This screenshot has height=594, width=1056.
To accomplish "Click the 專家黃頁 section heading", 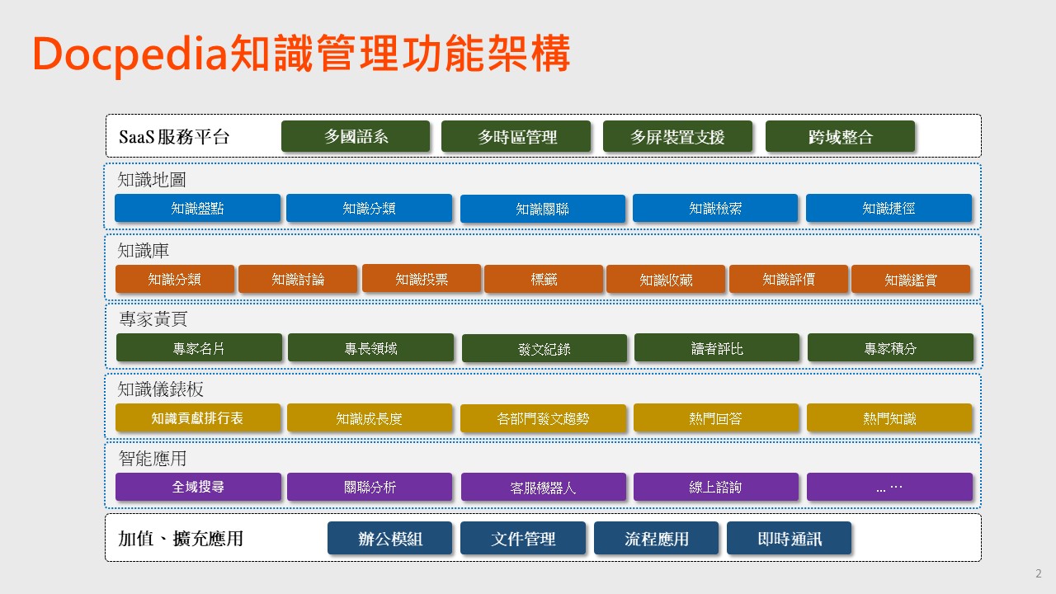I will pos(152,318).
